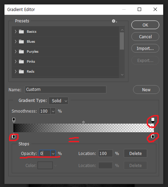Click the Cancel button
This screenshot has height=187, width=168.
145,37
